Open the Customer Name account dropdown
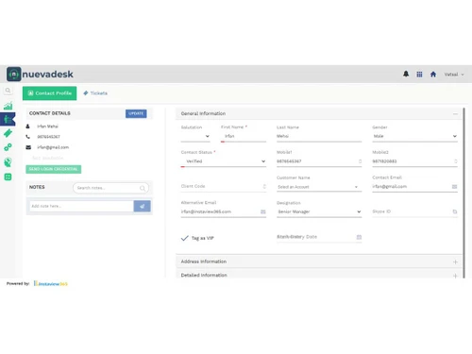This screenshot has height=354, width=472. click(319, 187)
